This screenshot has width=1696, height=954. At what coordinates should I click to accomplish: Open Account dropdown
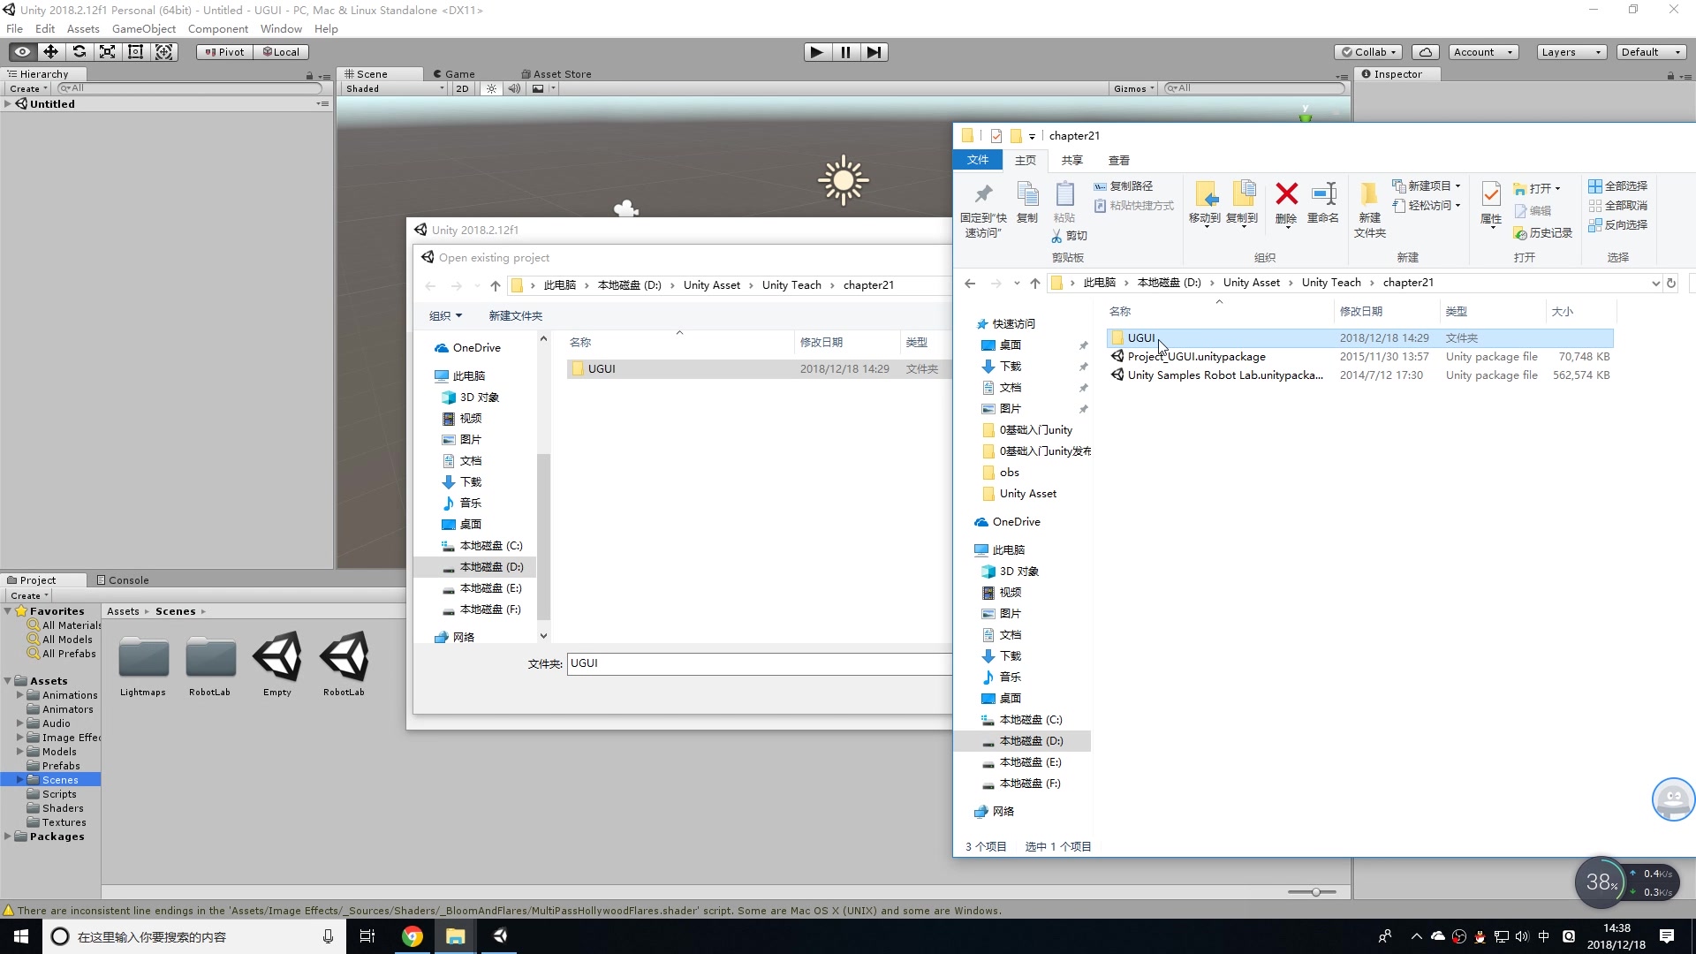1483,52
